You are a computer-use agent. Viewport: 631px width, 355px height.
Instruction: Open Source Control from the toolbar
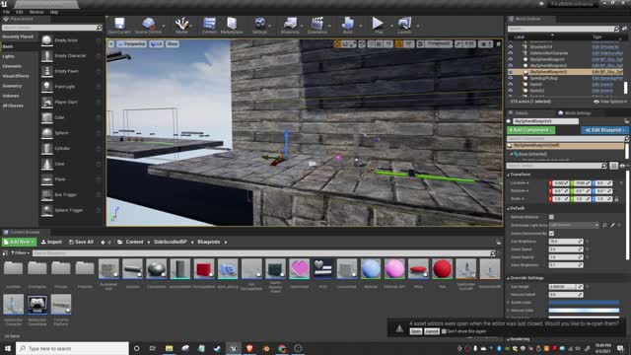tap(148, 26)
